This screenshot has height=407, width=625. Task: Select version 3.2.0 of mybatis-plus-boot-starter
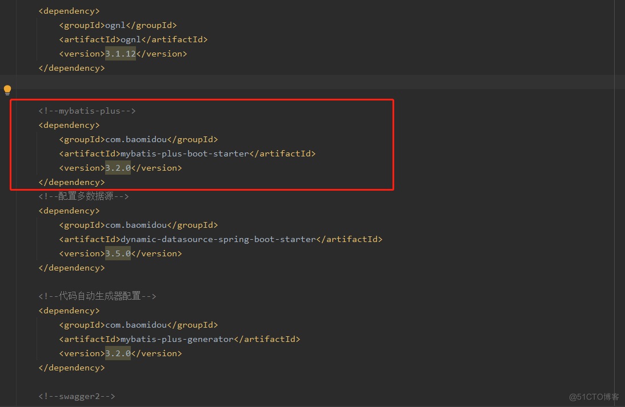118,167
